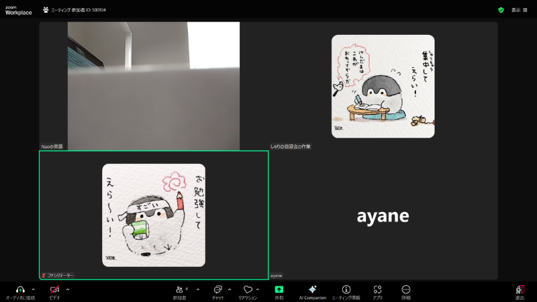537x302 pixels.
Task: Click the ファシリテーター name label
Action: [x=60, y=275]
